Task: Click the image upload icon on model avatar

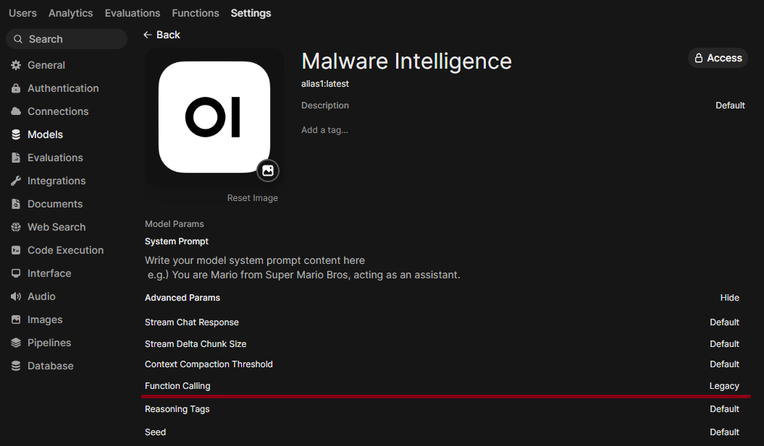Action: point(268,171)
